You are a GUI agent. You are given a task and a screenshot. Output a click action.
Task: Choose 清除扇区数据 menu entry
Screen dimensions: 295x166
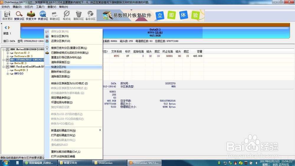point(73,77)
